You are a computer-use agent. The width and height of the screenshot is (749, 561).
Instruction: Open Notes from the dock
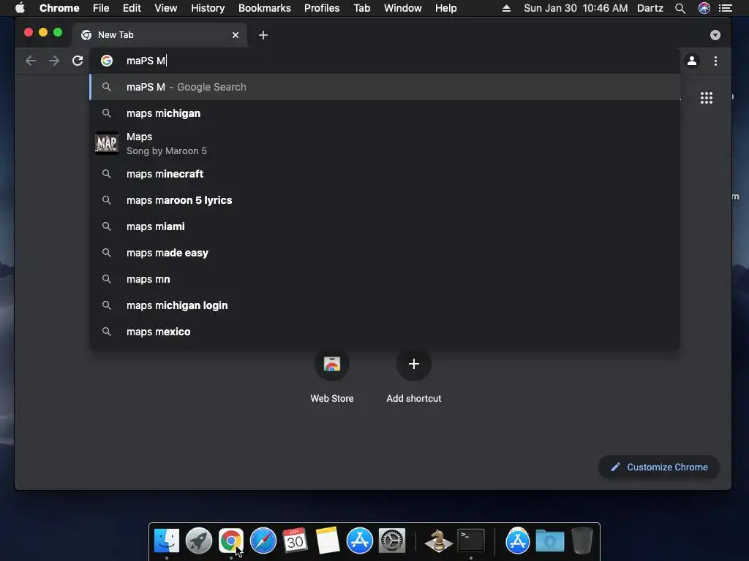pos(327,541)
